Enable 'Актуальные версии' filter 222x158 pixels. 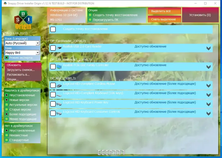6,105
